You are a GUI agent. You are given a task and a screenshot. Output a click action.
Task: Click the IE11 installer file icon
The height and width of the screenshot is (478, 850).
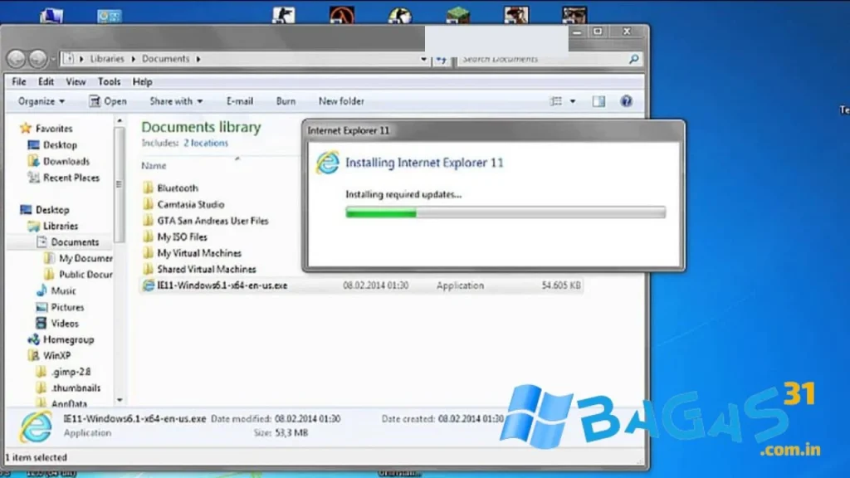point(148,285)
